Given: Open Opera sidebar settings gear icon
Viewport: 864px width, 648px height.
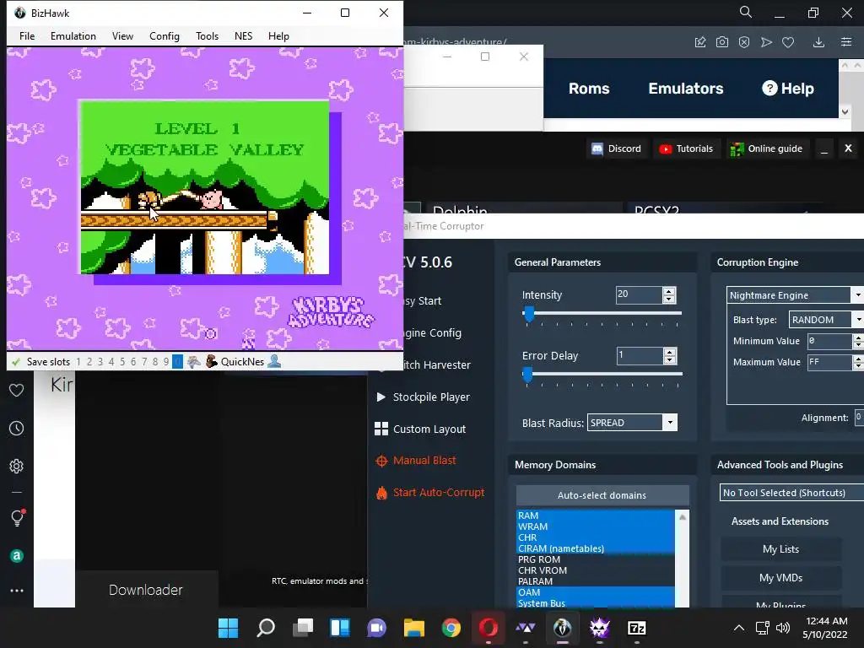Looking at the screenshot, I should pyautogui.click(x=17, y=466).
